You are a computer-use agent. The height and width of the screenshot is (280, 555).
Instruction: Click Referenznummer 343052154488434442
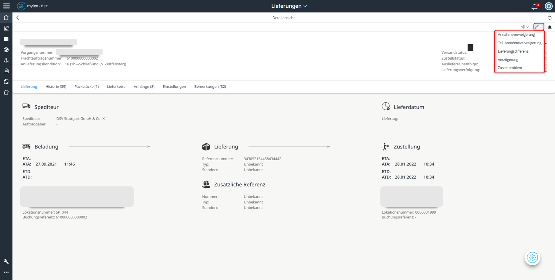[x=263, y=159]
